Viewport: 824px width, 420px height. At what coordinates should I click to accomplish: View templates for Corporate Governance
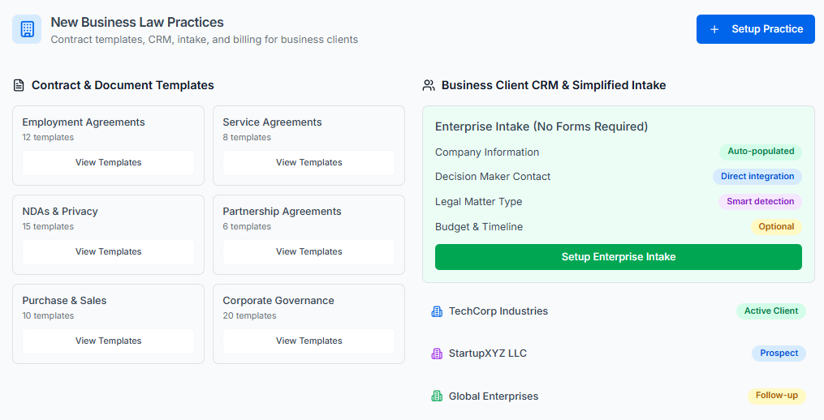[308, 341]
